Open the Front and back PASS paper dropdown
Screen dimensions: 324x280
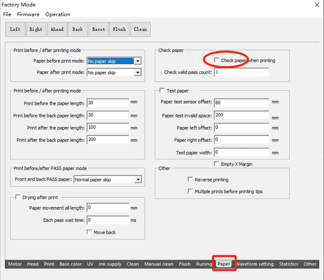pyautogui.click(x=138, y=180)
